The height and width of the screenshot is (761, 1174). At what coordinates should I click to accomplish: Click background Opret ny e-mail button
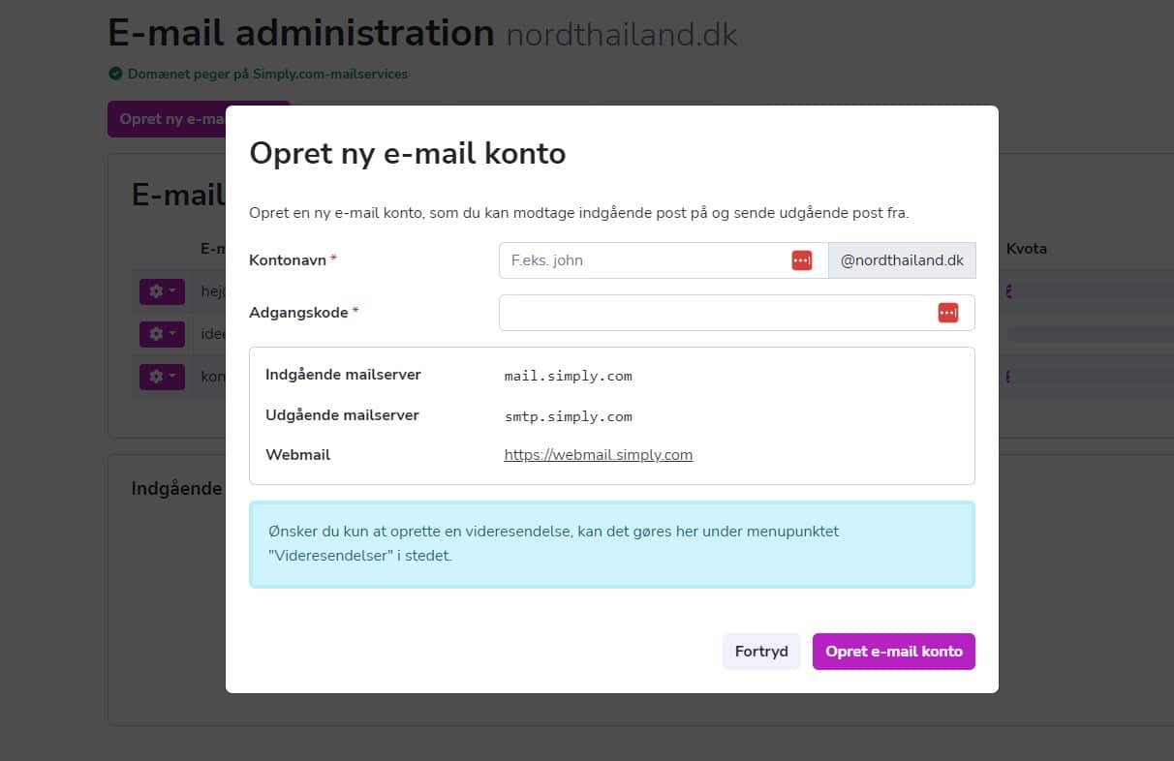pos(167,119)
